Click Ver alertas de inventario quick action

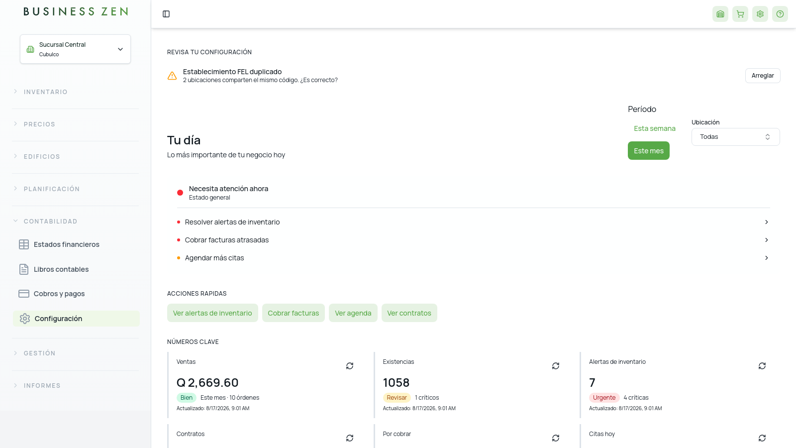[x=212, y=313]
